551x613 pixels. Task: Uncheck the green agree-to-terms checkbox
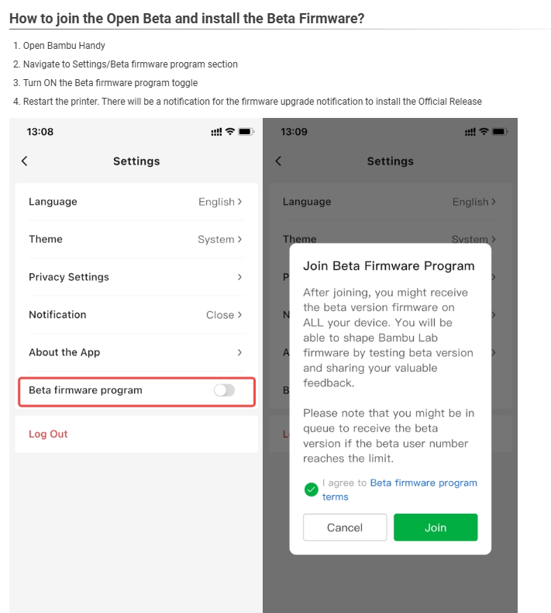tap(312, 490)
